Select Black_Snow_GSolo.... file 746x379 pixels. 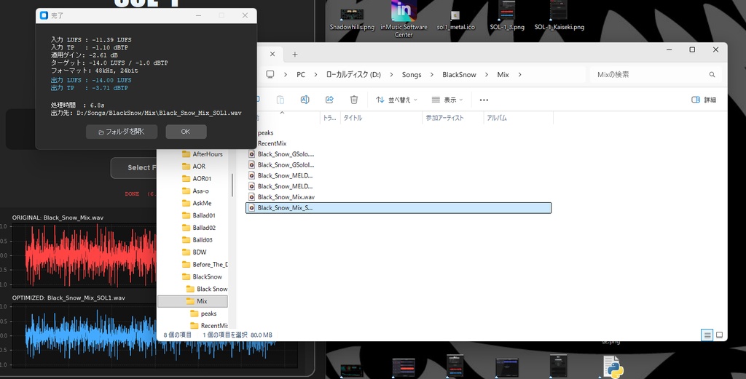pyautogui.click(x=282, y=154)
